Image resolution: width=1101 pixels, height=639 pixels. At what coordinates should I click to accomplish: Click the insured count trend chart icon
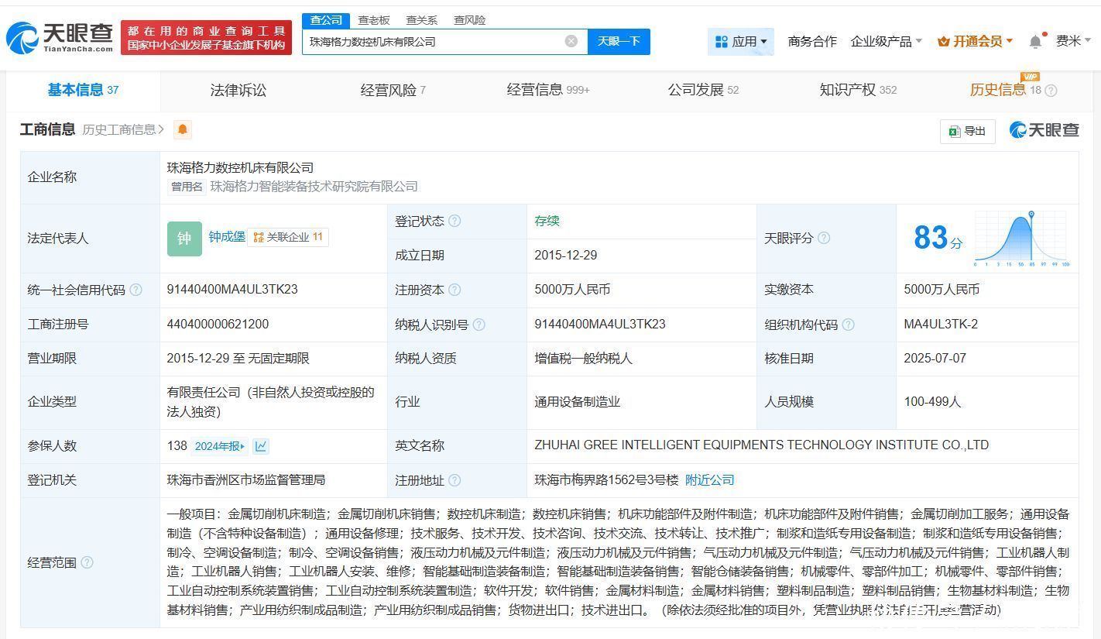(x=261, y=446)
